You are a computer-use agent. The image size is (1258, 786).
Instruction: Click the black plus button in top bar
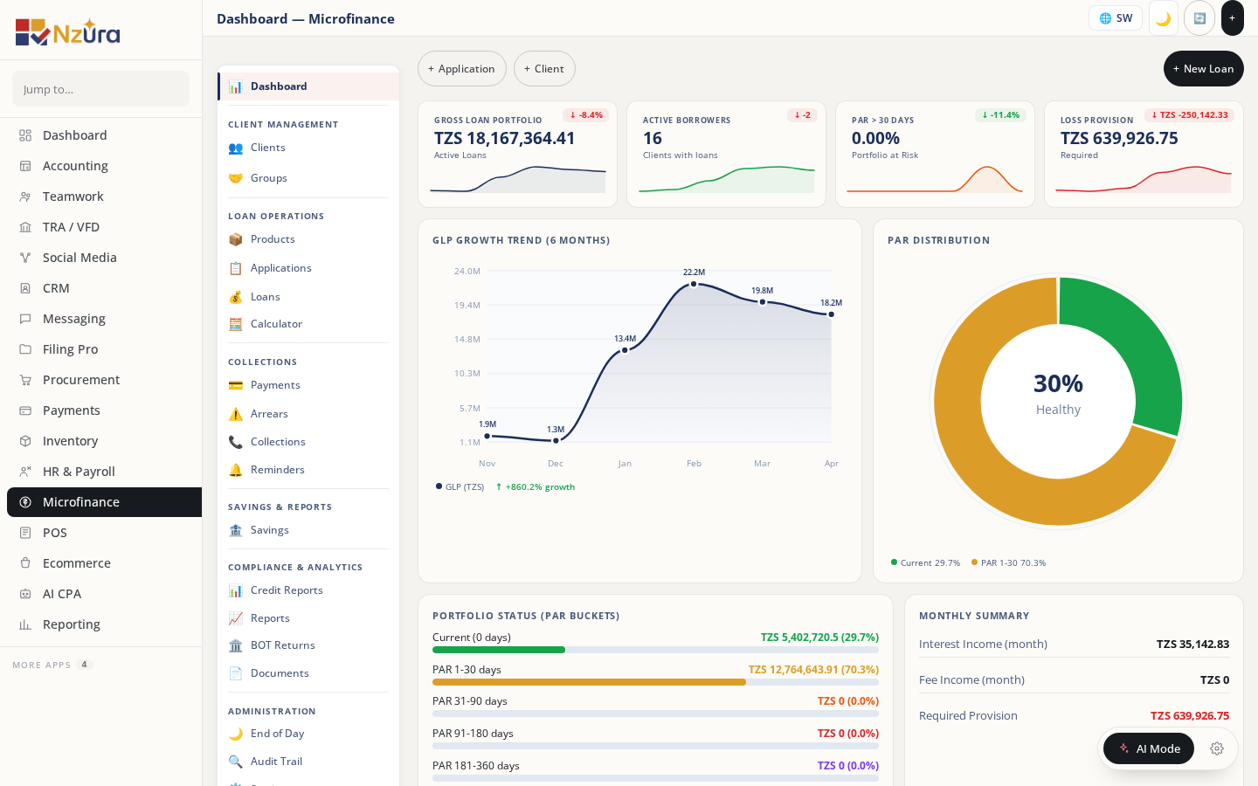[1232, 18]
